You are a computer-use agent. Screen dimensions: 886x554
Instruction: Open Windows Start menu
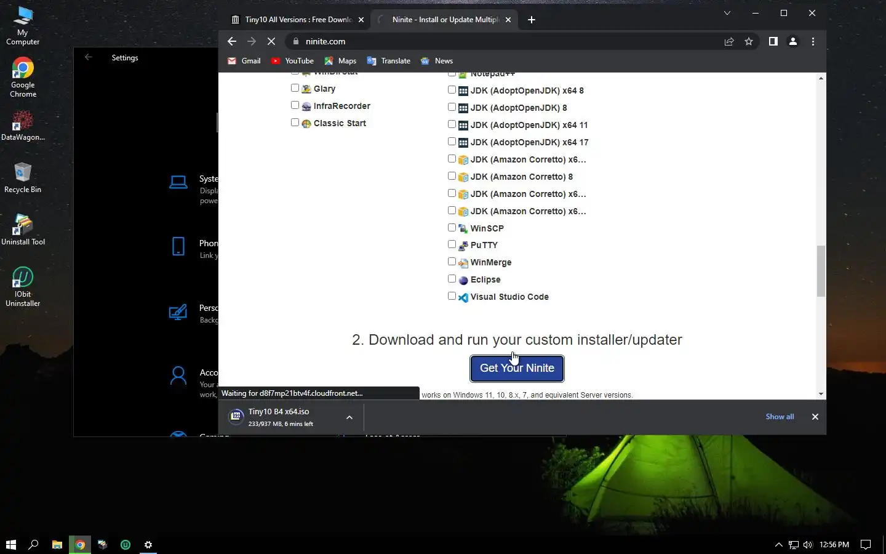(x=10, y=544)
